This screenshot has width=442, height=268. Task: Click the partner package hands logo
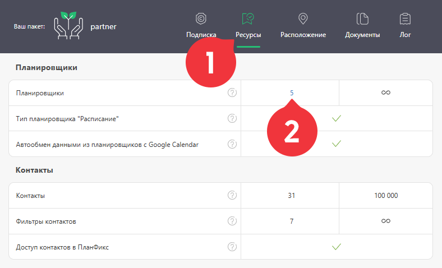coord(68,25)
